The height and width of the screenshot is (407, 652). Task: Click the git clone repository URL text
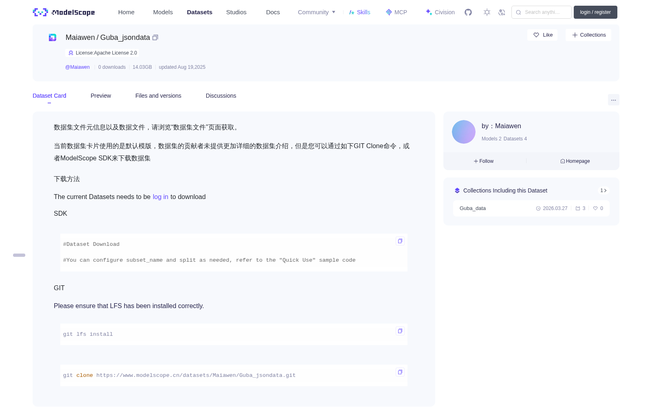[196, 375]
